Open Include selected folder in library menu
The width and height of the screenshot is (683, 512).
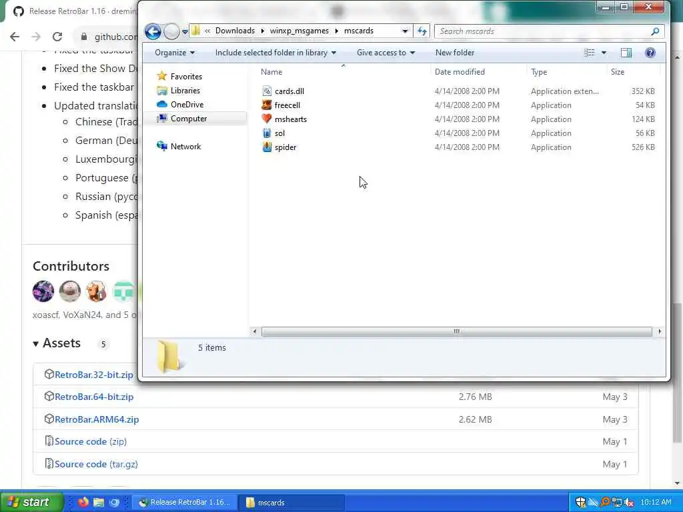click(275, 53)
